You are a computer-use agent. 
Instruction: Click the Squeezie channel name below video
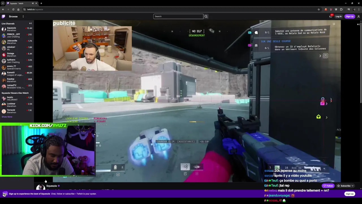tap(51, 186)
